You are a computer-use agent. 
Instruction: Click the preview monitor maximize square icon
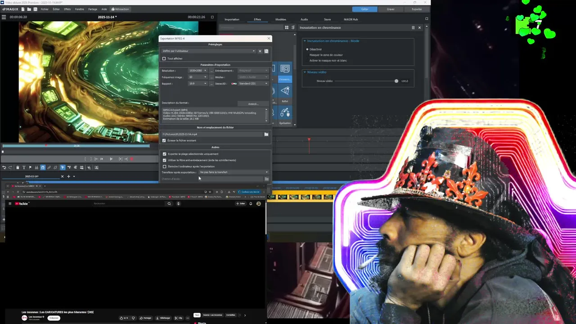(212, 17)
